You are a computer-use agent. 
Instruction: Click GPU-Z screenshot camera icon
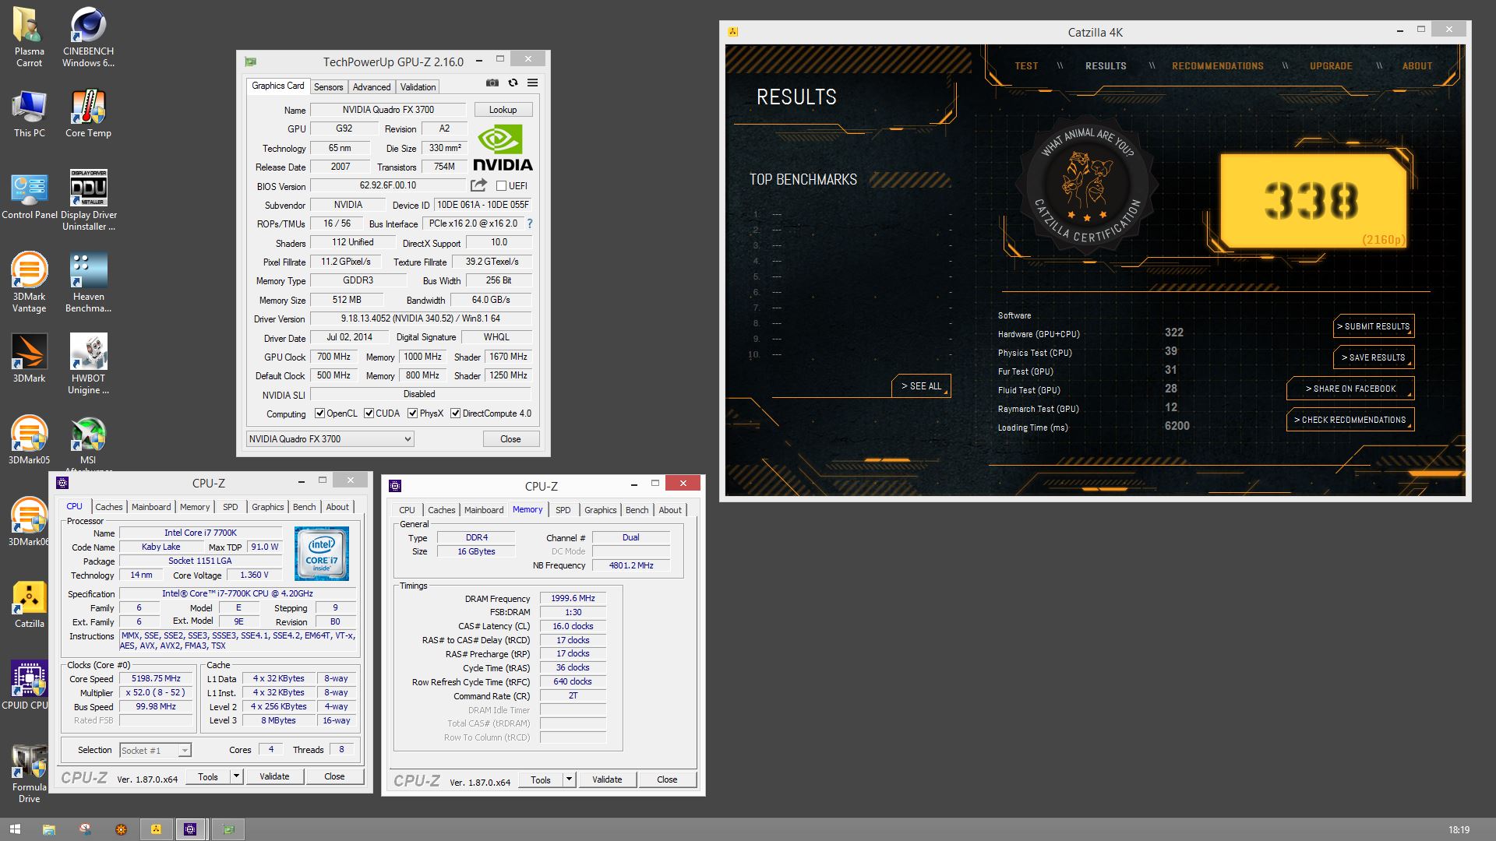(x=492, y=83)
